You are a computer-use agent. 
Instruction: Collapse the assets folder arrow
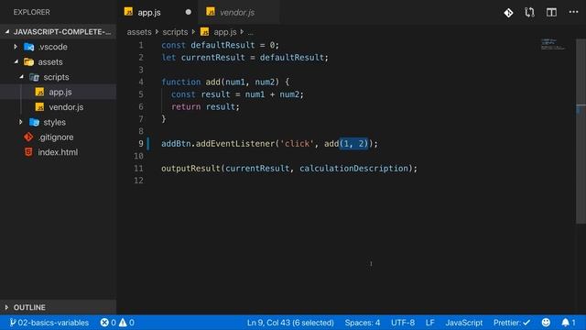[16, 61]
